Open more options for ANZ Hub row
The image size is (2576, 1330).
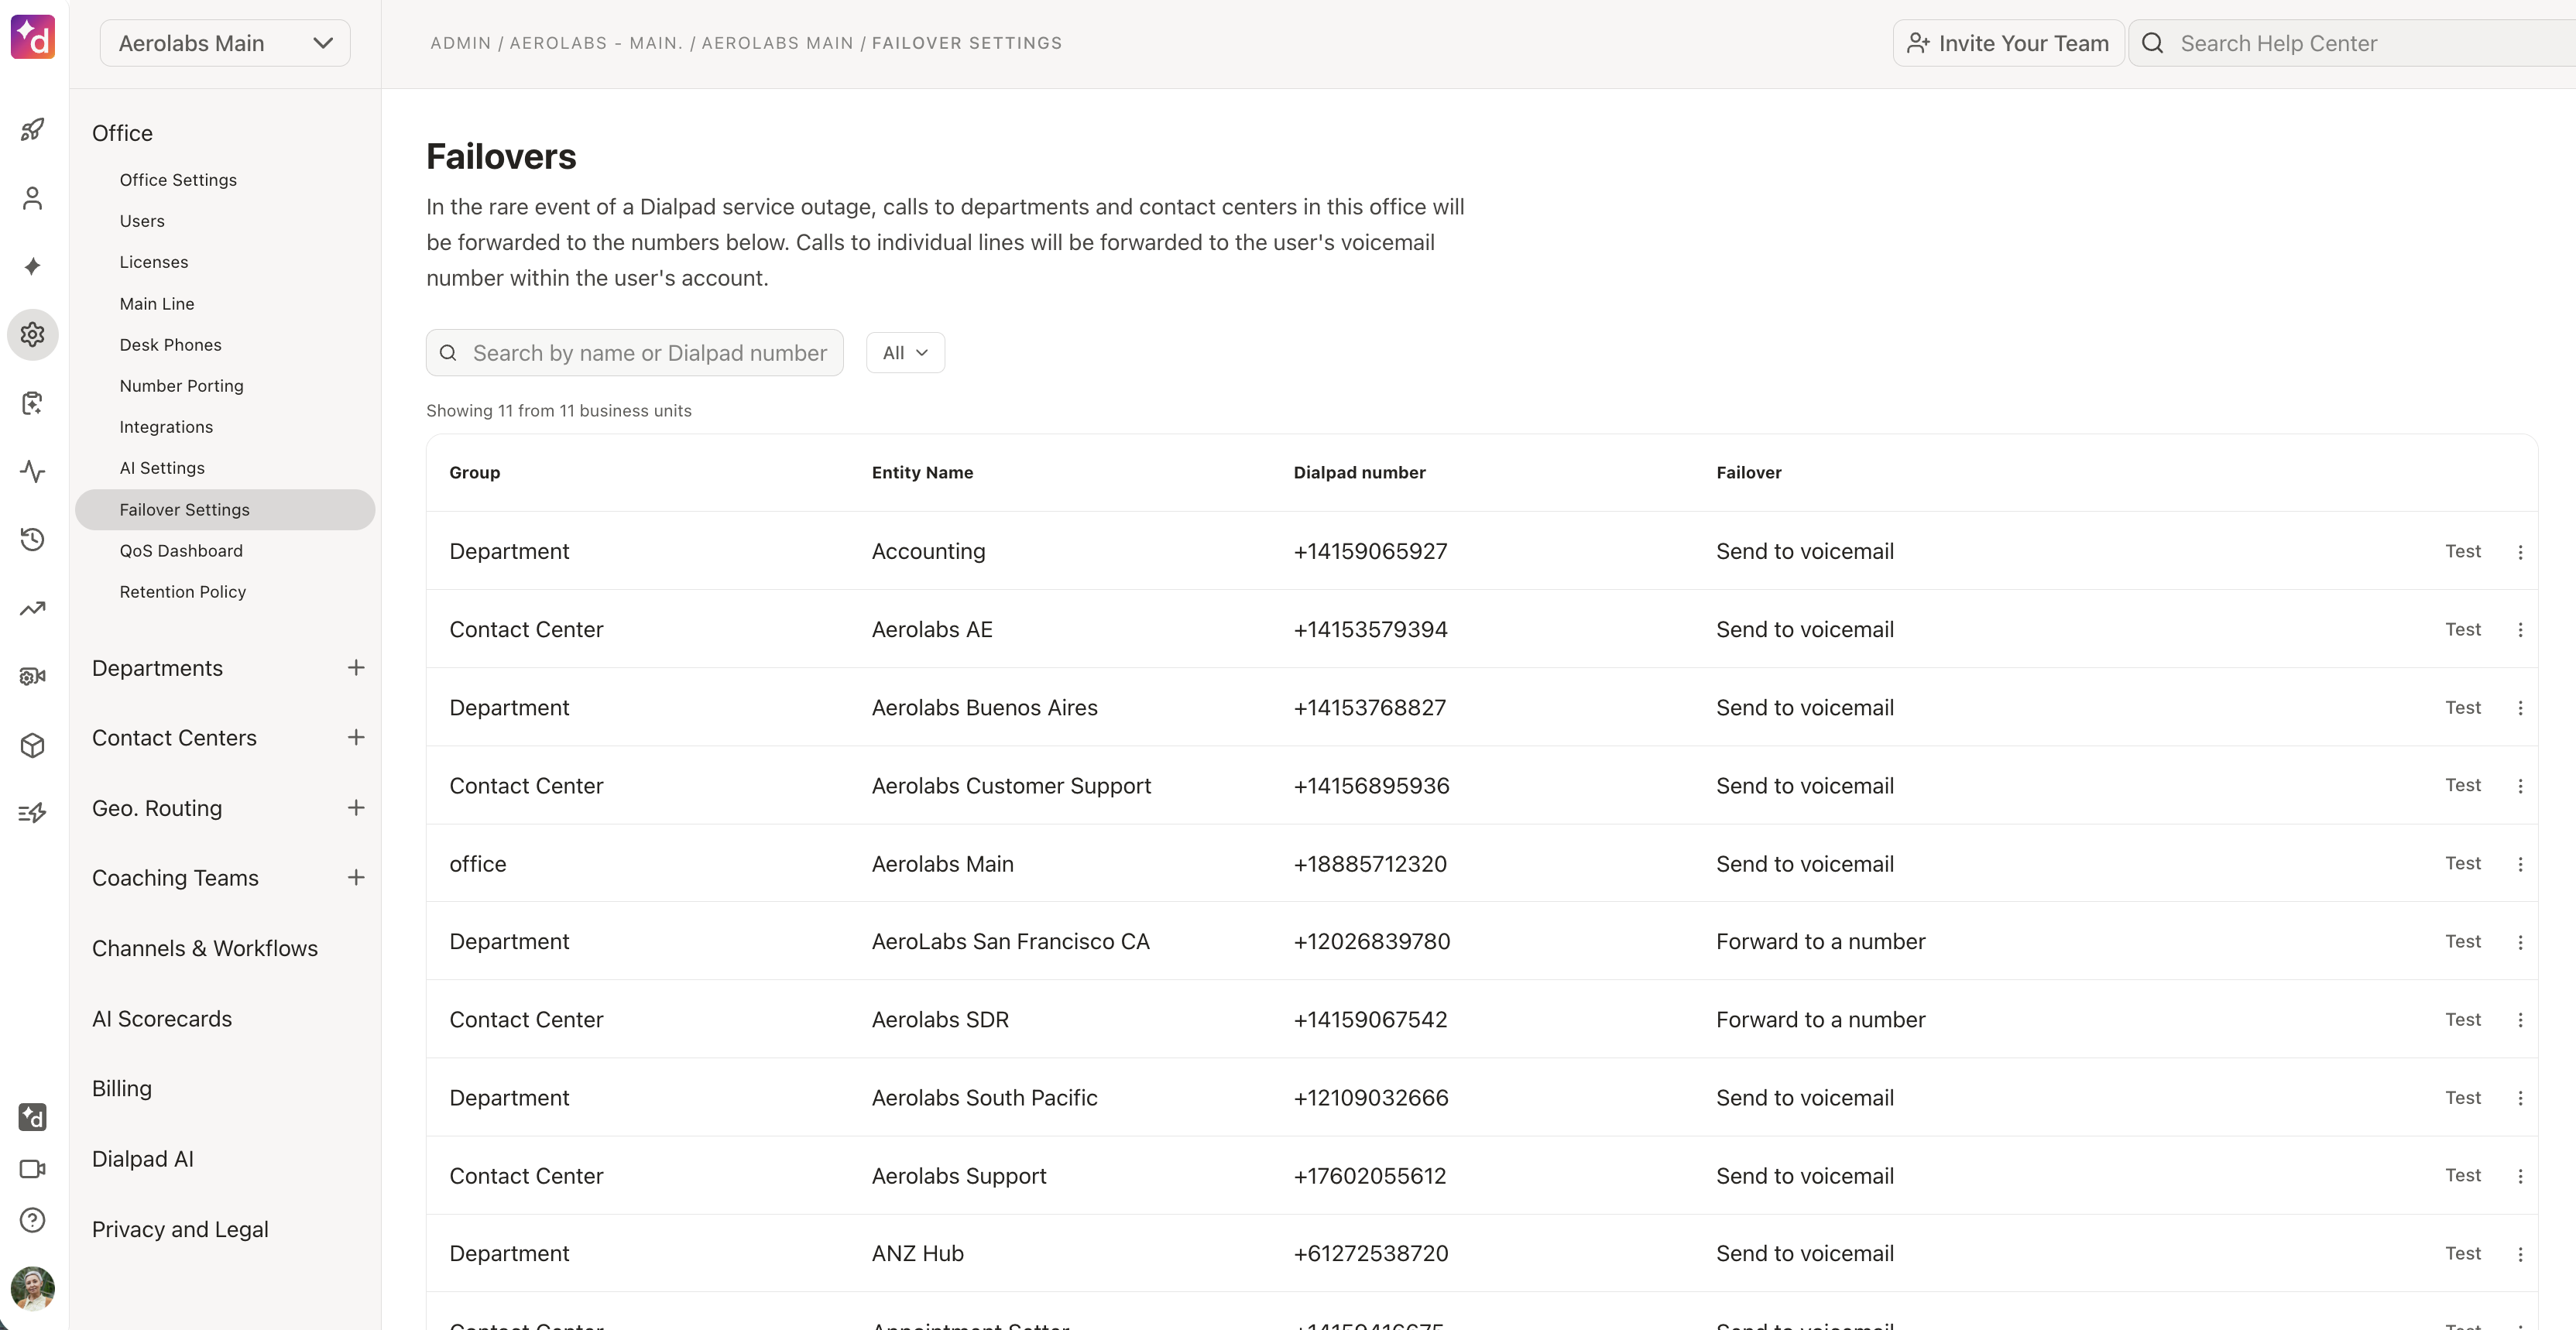pos(2520,1254)
